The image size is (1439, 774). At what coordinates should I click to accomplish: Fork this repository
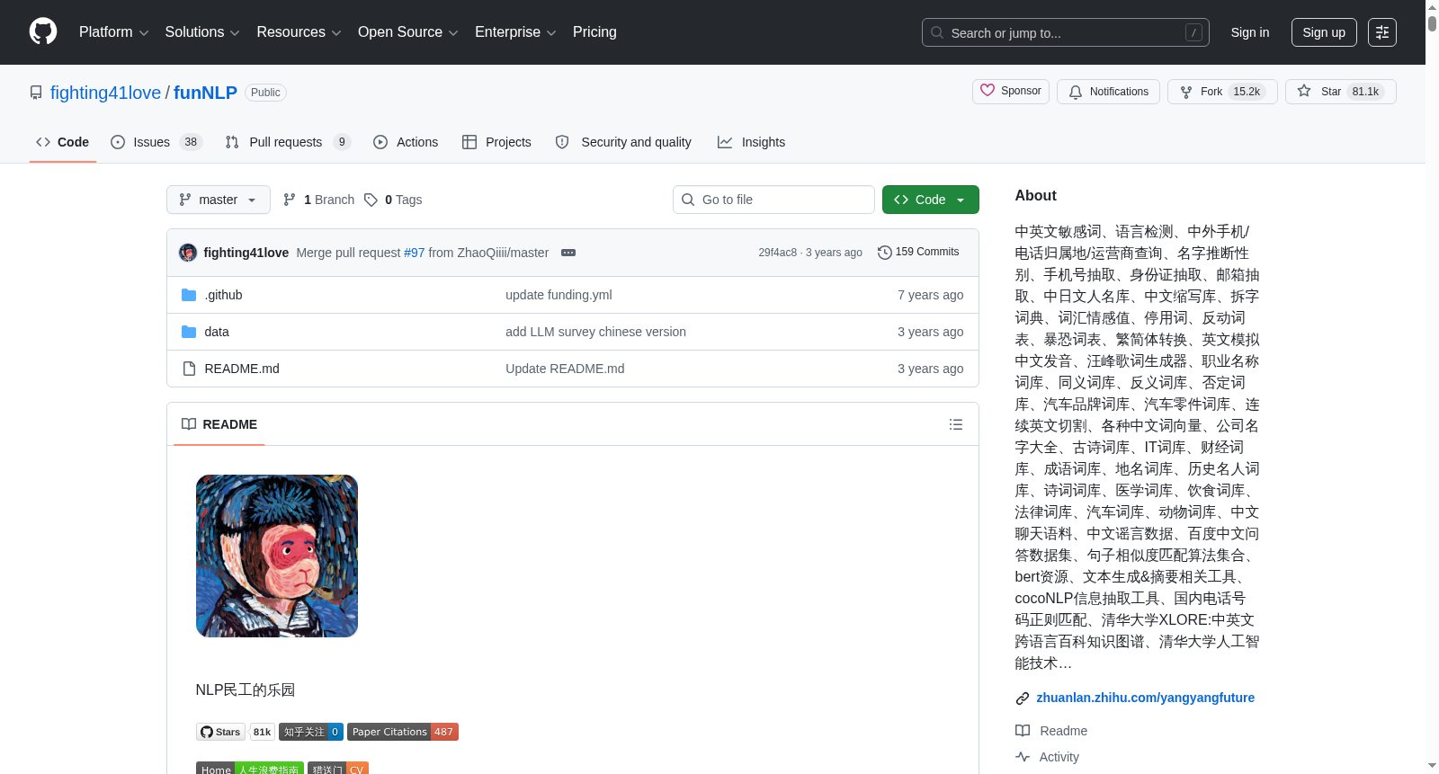coord(1222,92)
